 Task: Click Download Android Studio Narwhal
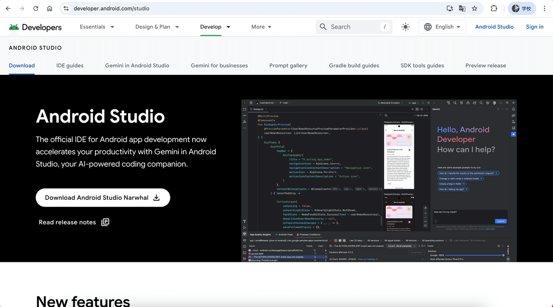coord(102,197)
